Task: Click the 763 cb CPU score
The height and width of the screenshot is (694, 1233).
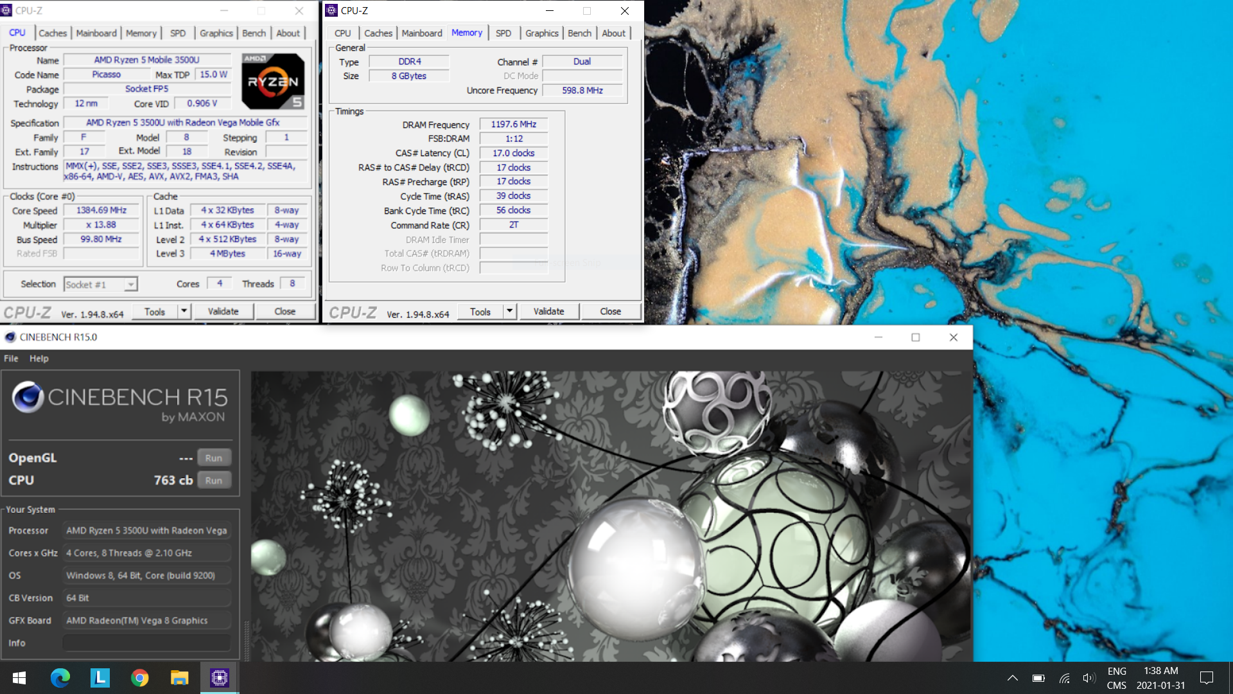Action: tap(173, 480)
